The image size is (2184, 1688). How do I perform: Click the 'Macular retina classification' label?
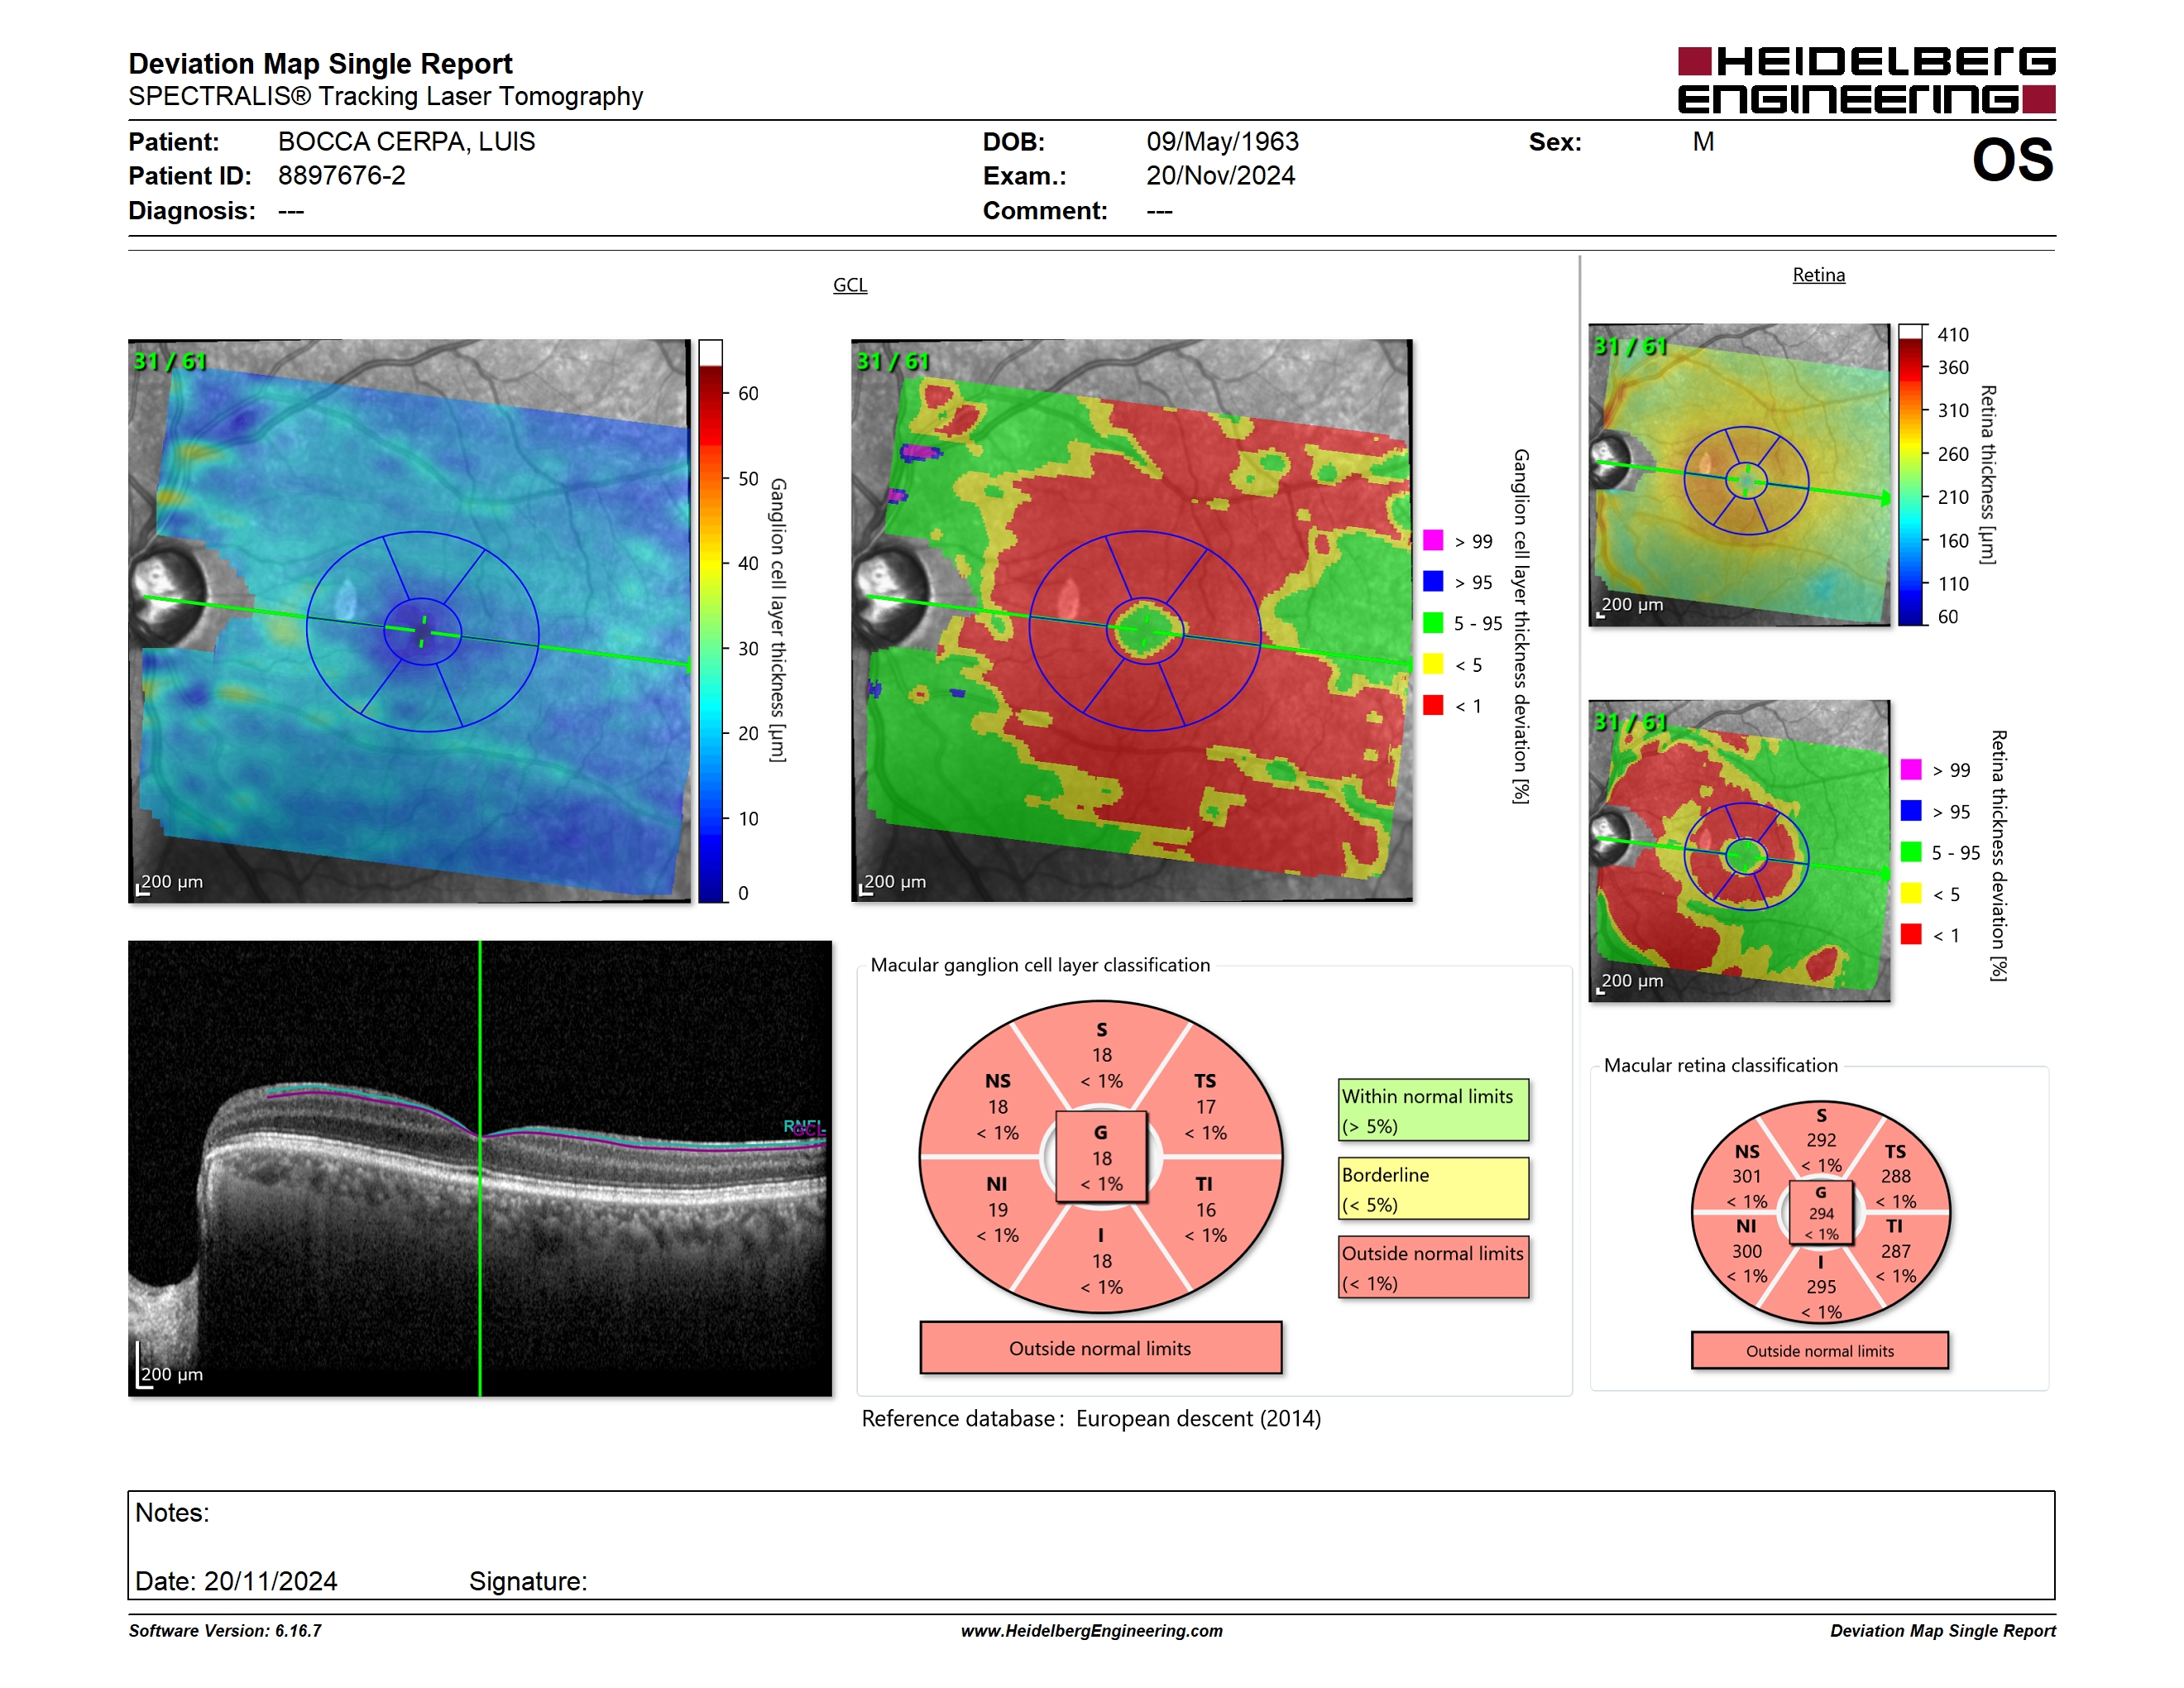tap(1721, 1066)
